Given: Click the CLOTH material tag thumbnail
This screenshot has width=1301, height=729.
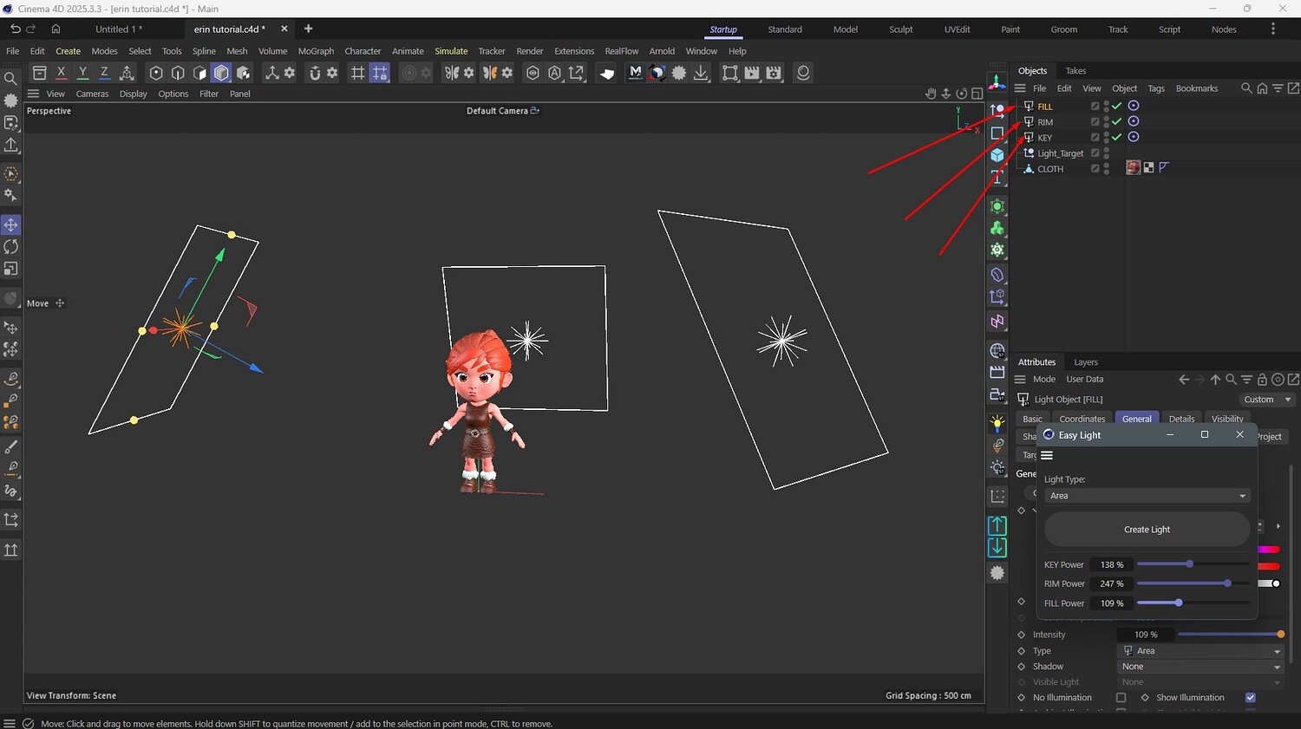Looking at the screenshot, I should (1133, 168).
